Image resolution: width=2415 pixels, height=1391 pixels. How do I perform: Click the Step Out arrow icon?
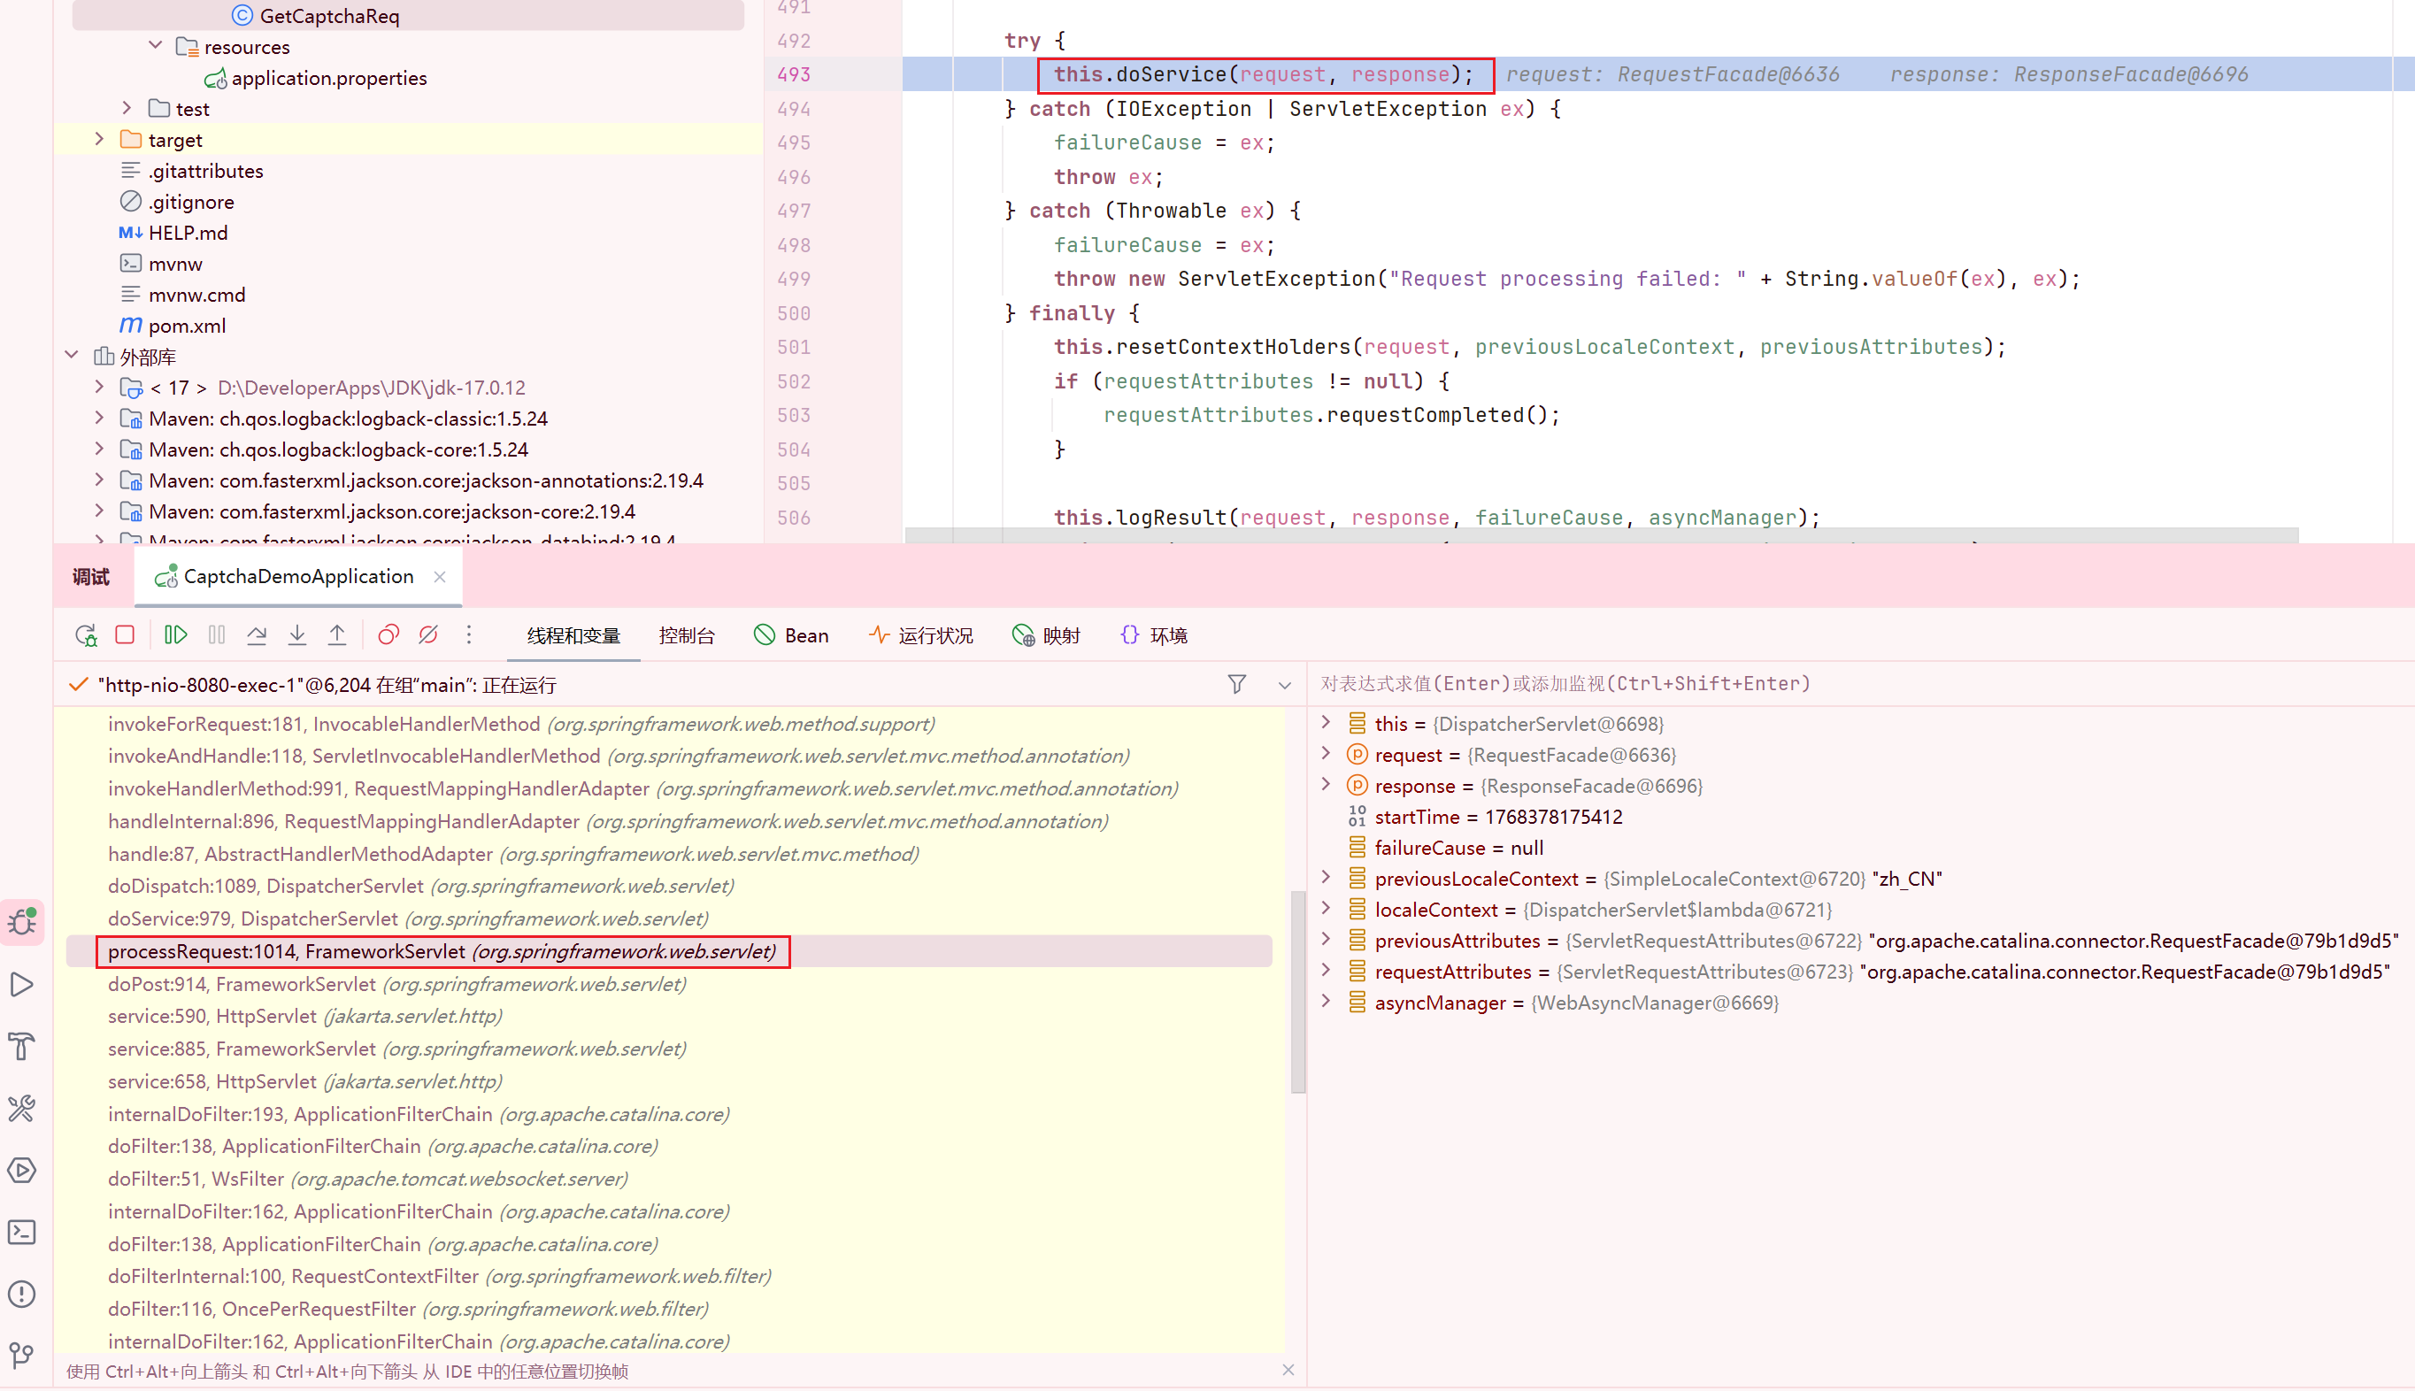click(337, 635)
